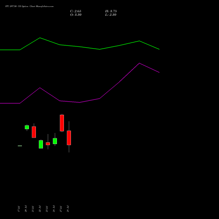Click the tall red candle for 27 Jul
The image size is (219, 219).
pyautogui.click(x=62, y=123)
